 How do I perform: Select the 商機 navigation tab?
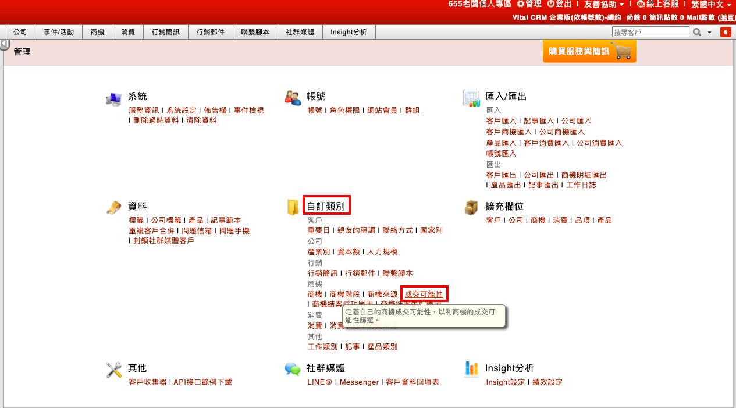pyautogui.click(x=98, y=32)
